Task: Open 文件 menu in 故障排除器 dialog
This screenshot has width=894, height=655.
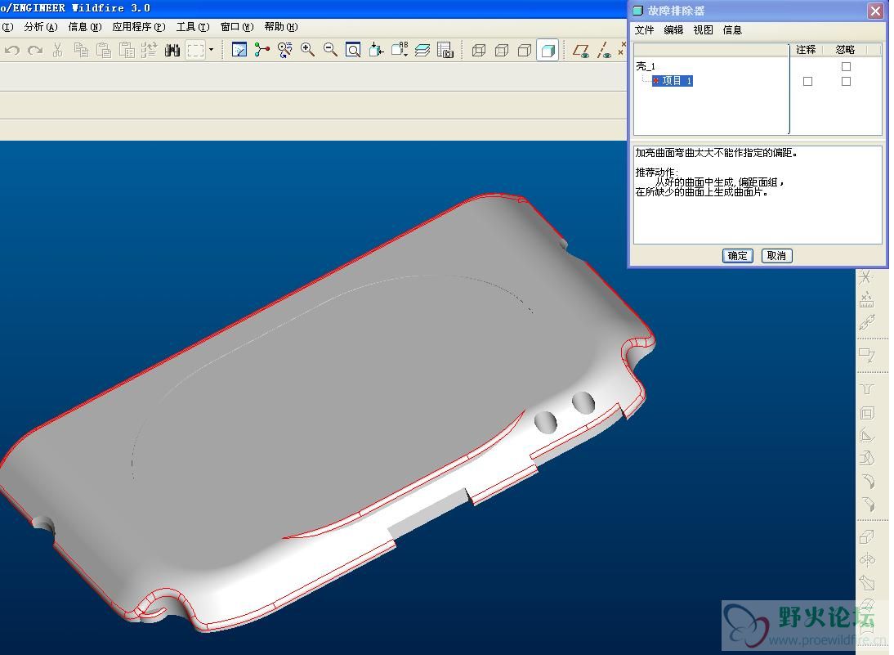Action: pos(644,30)
